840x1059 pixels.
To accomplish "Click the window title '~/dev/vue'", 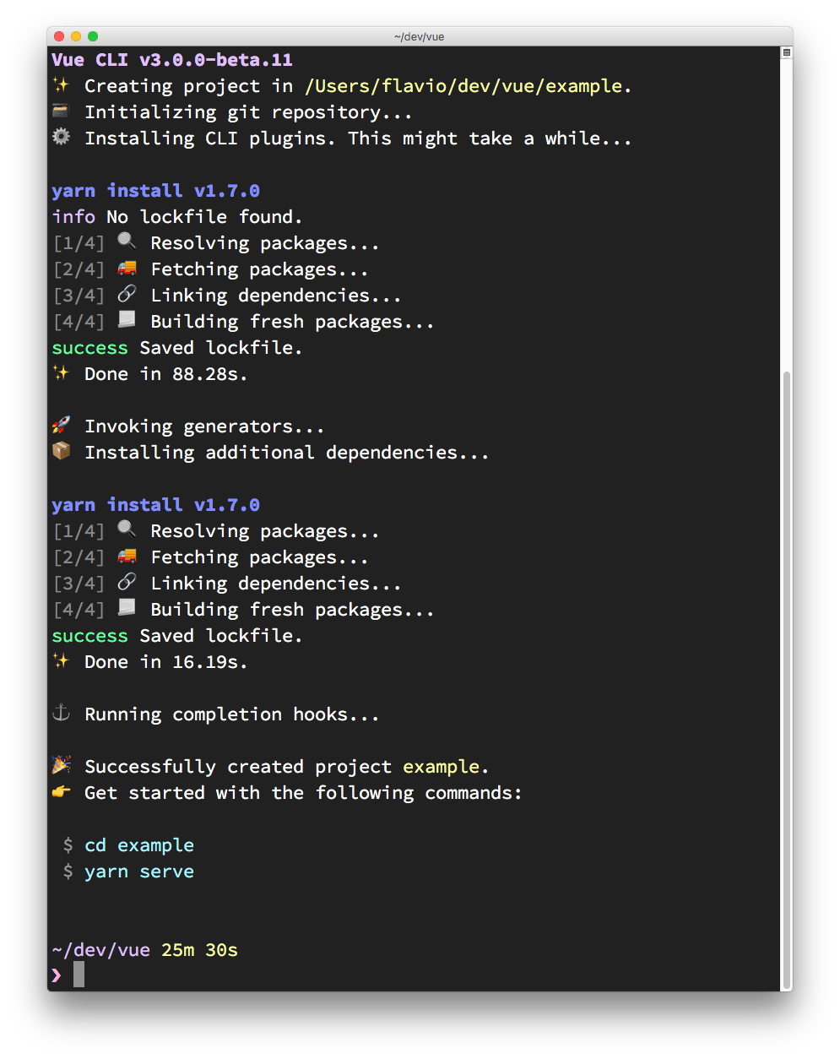I will pyautogui.click(x=420, y=36).
